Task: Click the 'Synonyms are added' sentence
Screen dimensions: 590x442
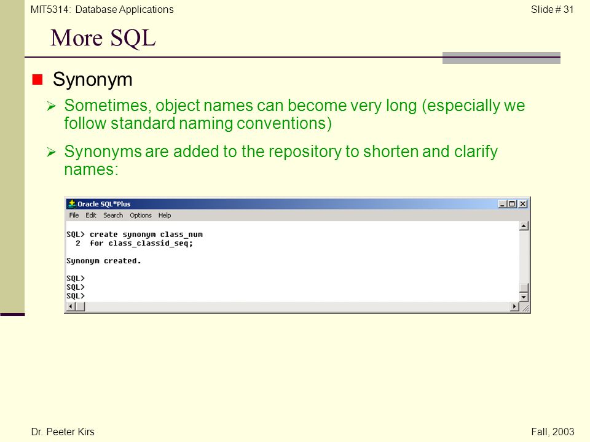Action: tap(281, 160)
